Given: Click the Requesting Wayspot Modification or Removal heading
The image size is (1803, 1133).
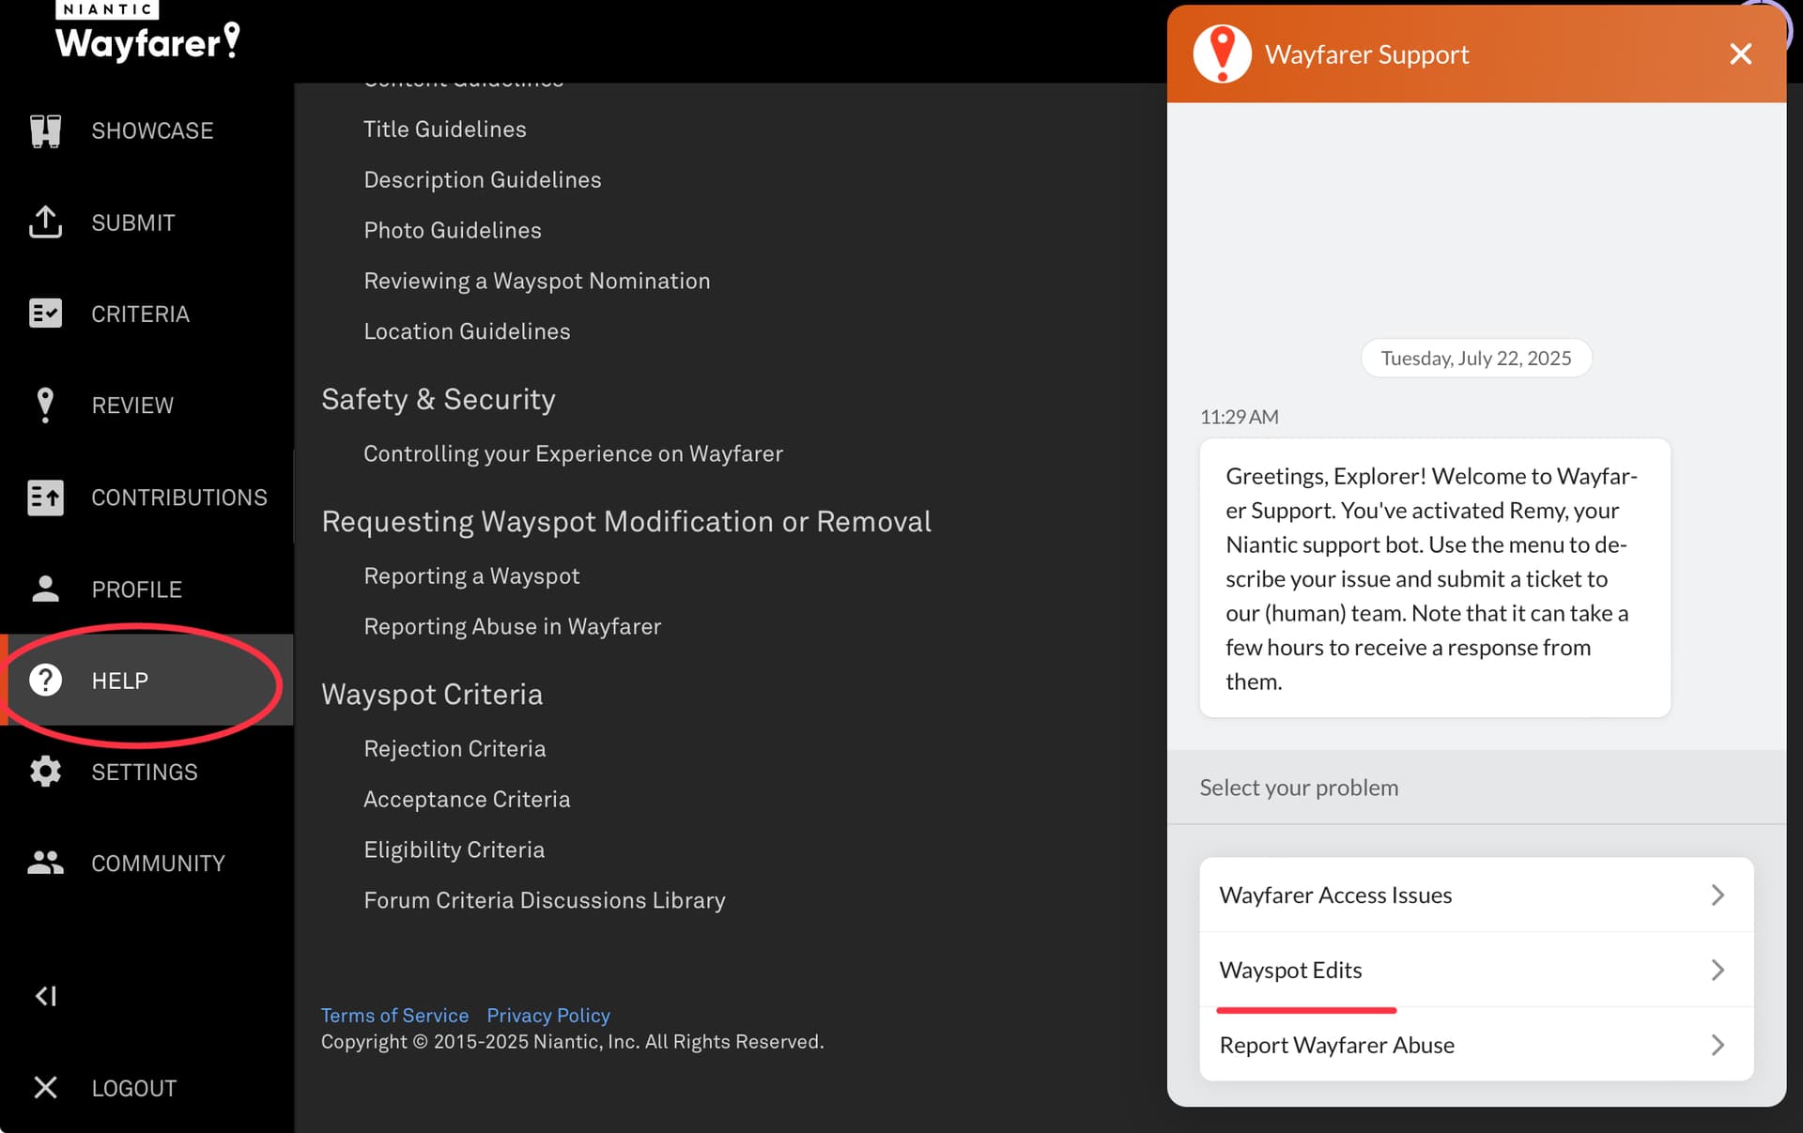Looking at the screenshot, I should click(x=626, y=521).
